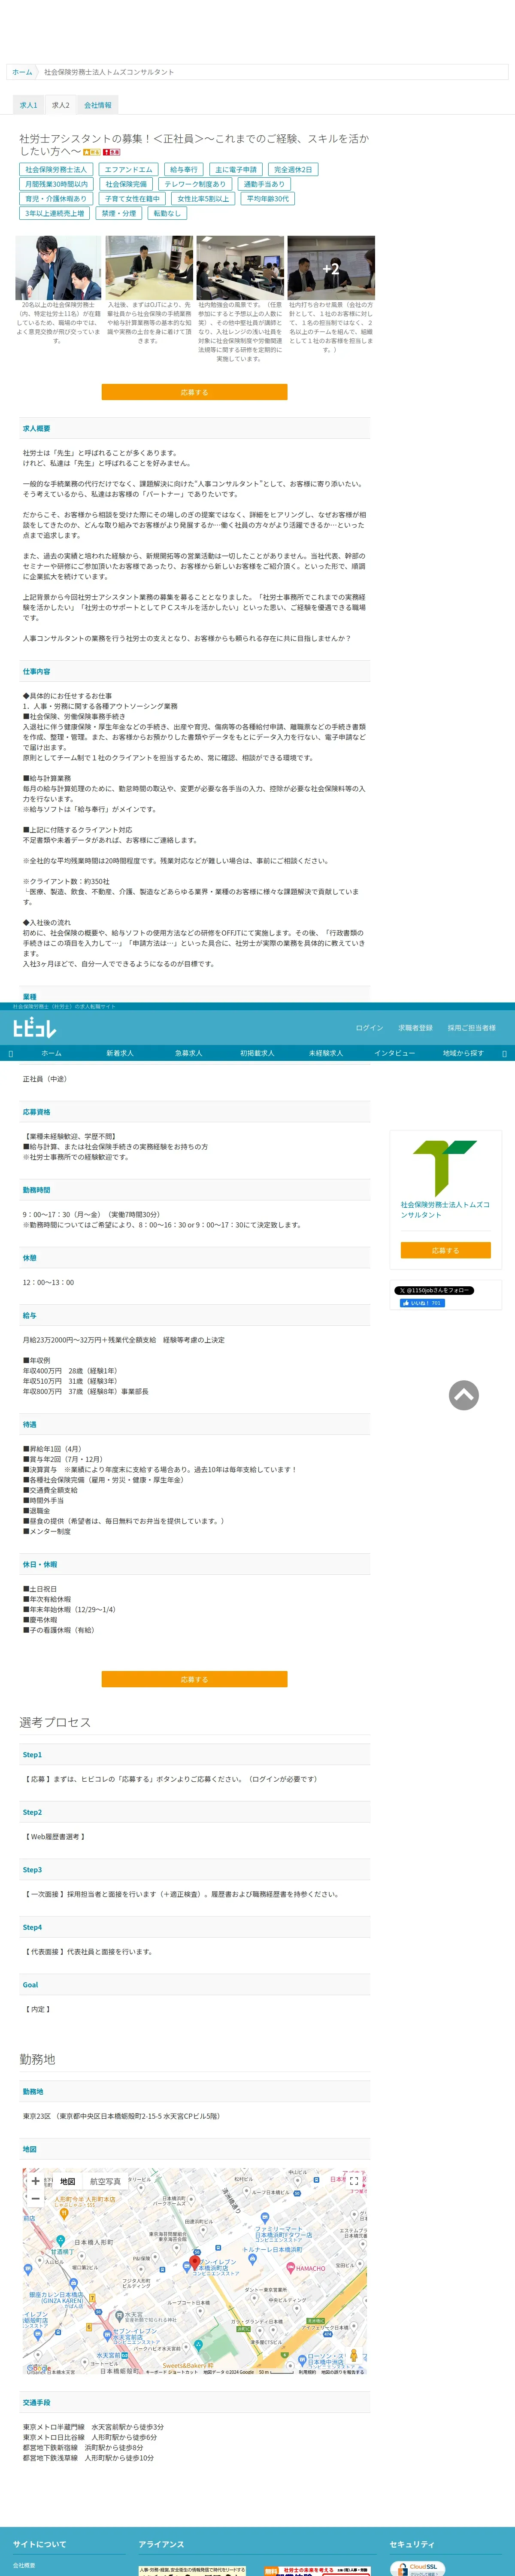Click the Facebook いいね like button

[x=422, y=1304]
